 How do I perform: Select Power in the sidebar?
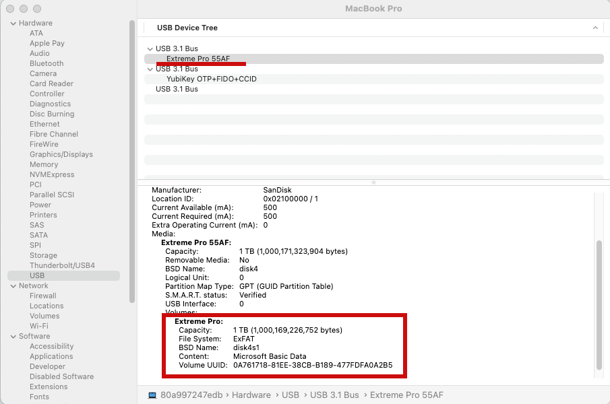point(40,205)
